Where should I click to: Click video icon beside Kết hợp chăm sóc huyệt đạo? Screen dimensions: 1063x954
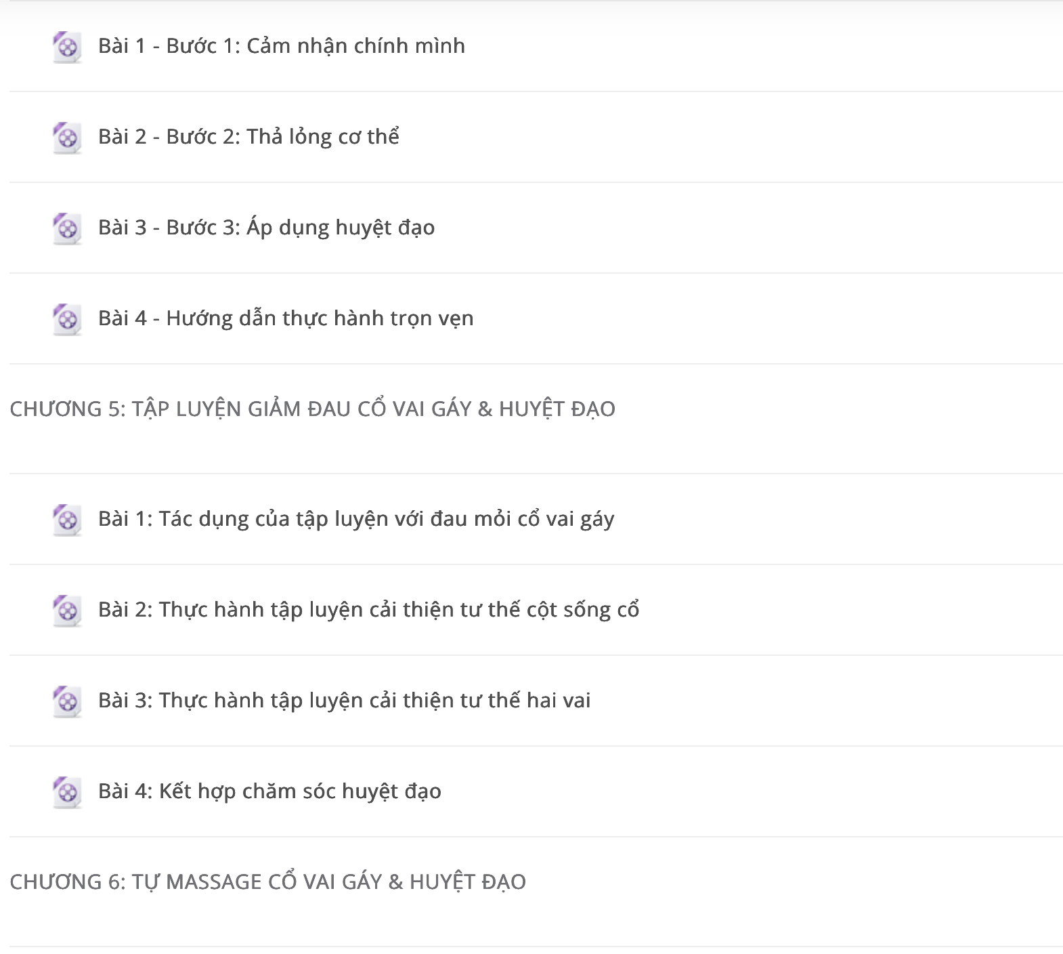click(x=67, y=793)
